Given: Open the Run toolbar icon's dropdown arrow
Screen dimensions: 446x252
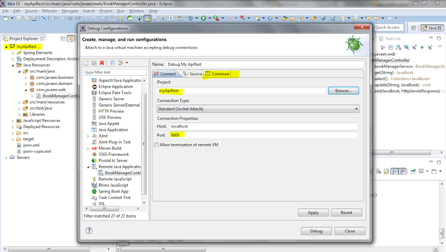Looking at the screenshot, I should click(x=210, y=18).
